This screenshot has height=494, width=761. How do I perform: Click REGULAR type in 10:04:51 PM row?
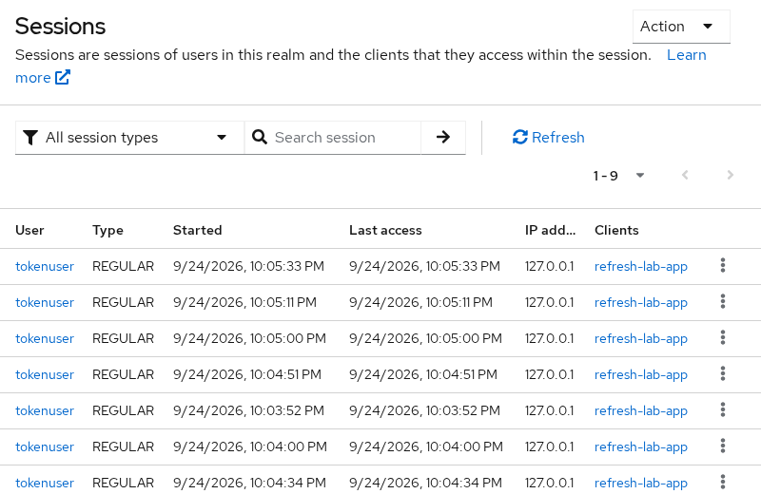[x=123, y=374]
